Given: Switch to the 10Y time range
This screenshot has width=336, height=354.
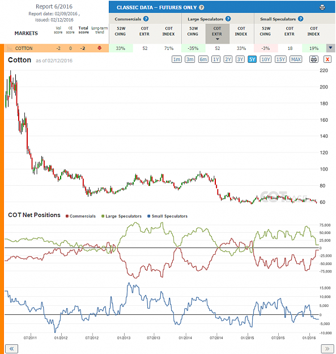Looking at the screenshot, I should tap(266, 59).
